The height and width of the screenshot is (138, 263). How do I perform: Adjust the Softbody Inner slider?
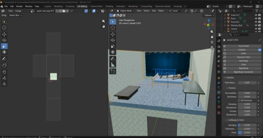point(247,132)
